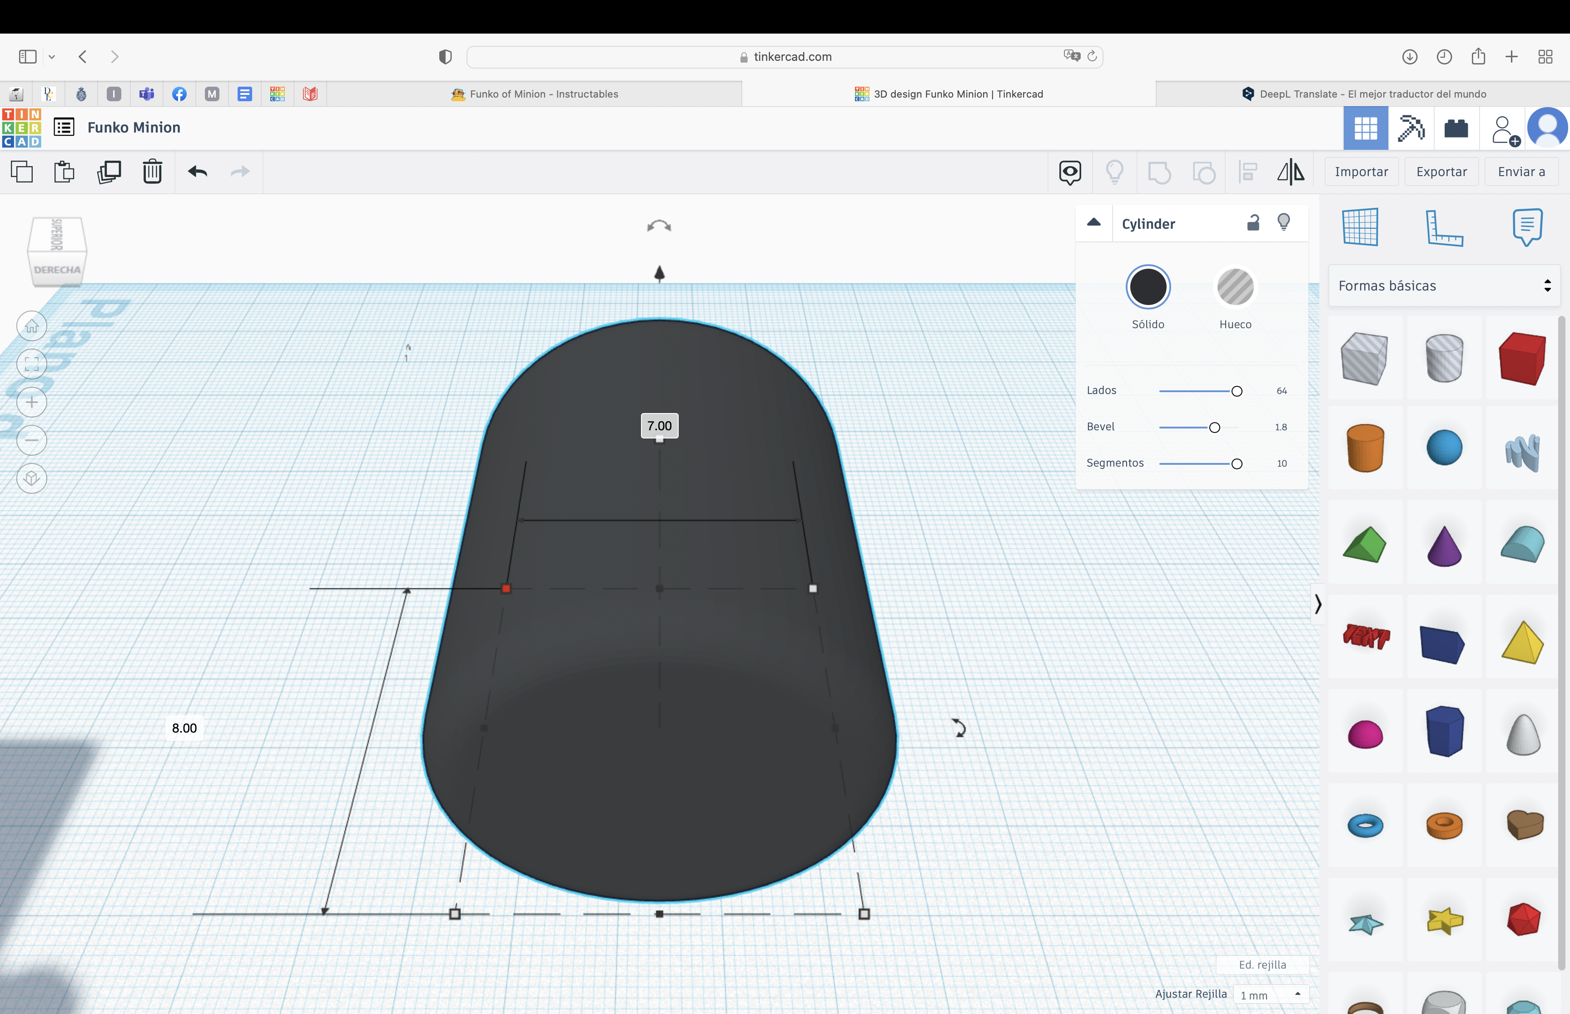The height and width of the screenshot is (1014, 1570).
Task: Pick the orange Cylinder shape
Action: pos(1365,448)
